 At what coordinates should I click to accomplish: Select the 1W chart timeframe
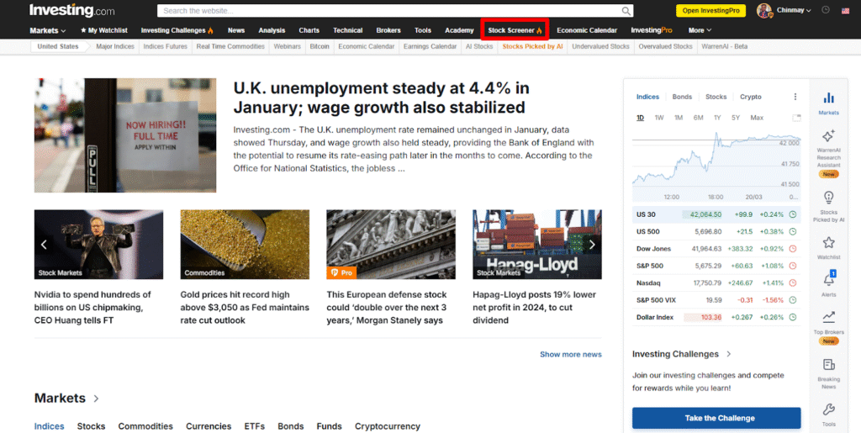click(x=659, y=118)
